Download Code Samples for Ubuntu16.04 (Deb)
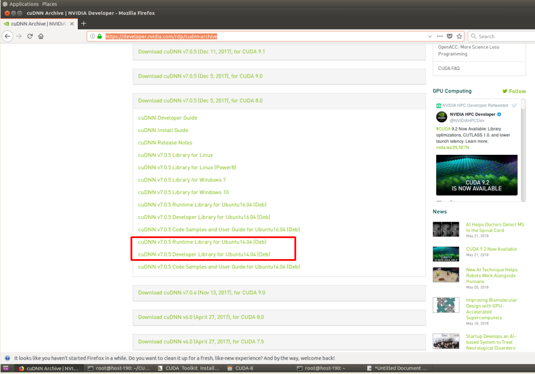 (x=219, y=230)
